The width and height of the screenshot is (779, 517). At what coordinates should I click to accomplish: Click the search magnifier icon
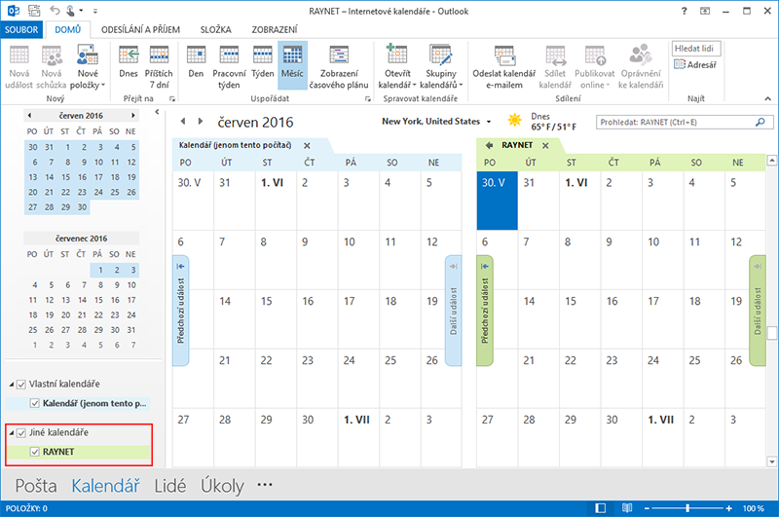(x=760, y=122)
